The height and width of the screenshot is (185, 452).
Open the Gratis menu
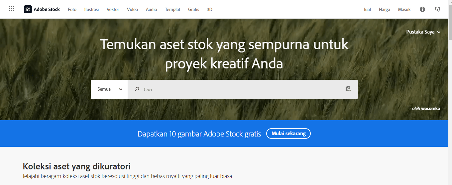point(193,9)
